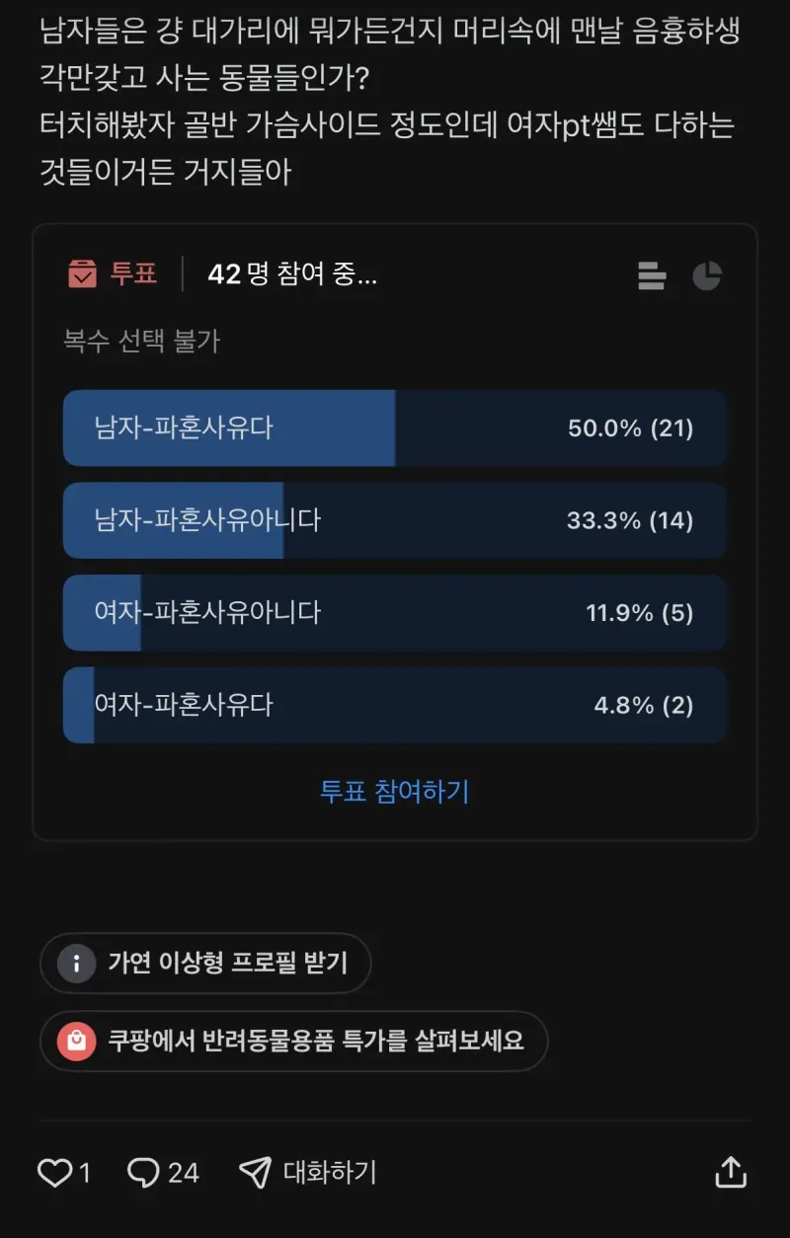Click the 투표 label in poll header
Viewport: 790px width, 1238px height.
(134, 273)
